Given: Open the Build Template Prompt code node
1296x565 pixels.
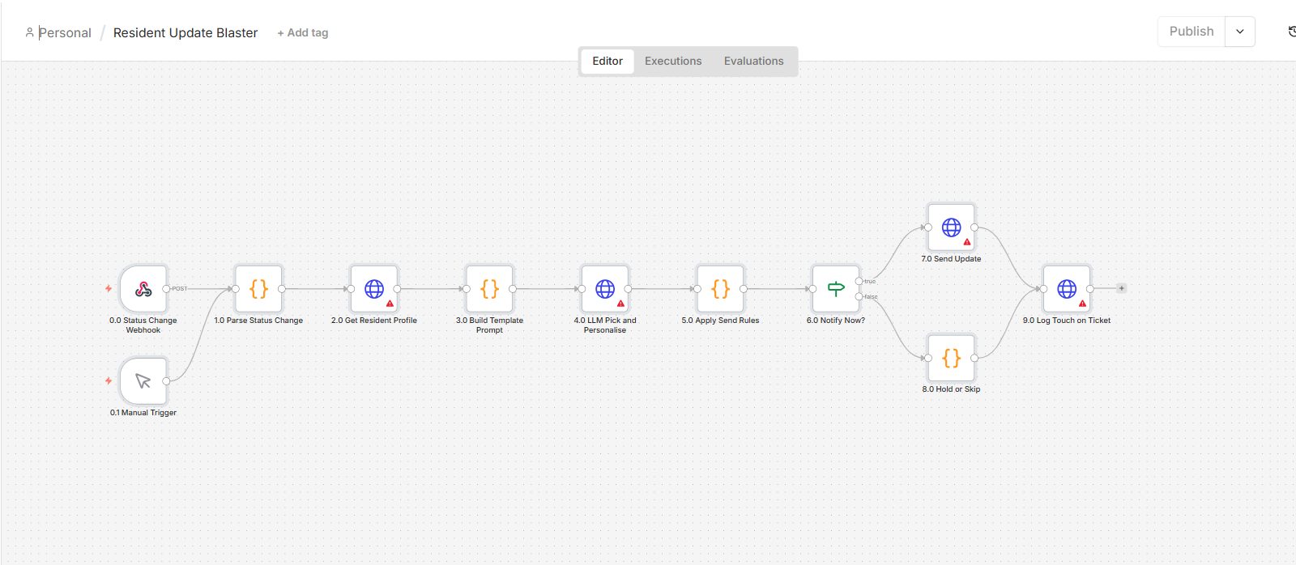Looking at the screenshot, I should 489,289.
